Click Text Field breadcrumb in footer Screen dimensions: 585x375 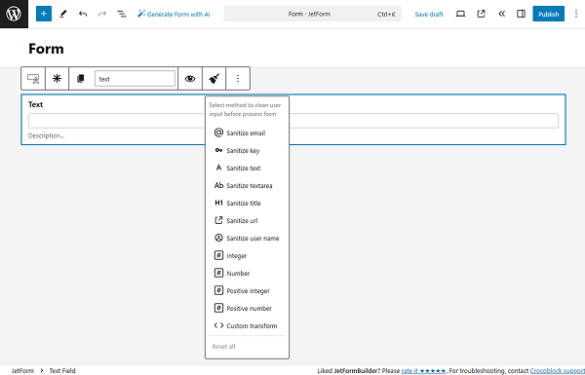point(62,370)
